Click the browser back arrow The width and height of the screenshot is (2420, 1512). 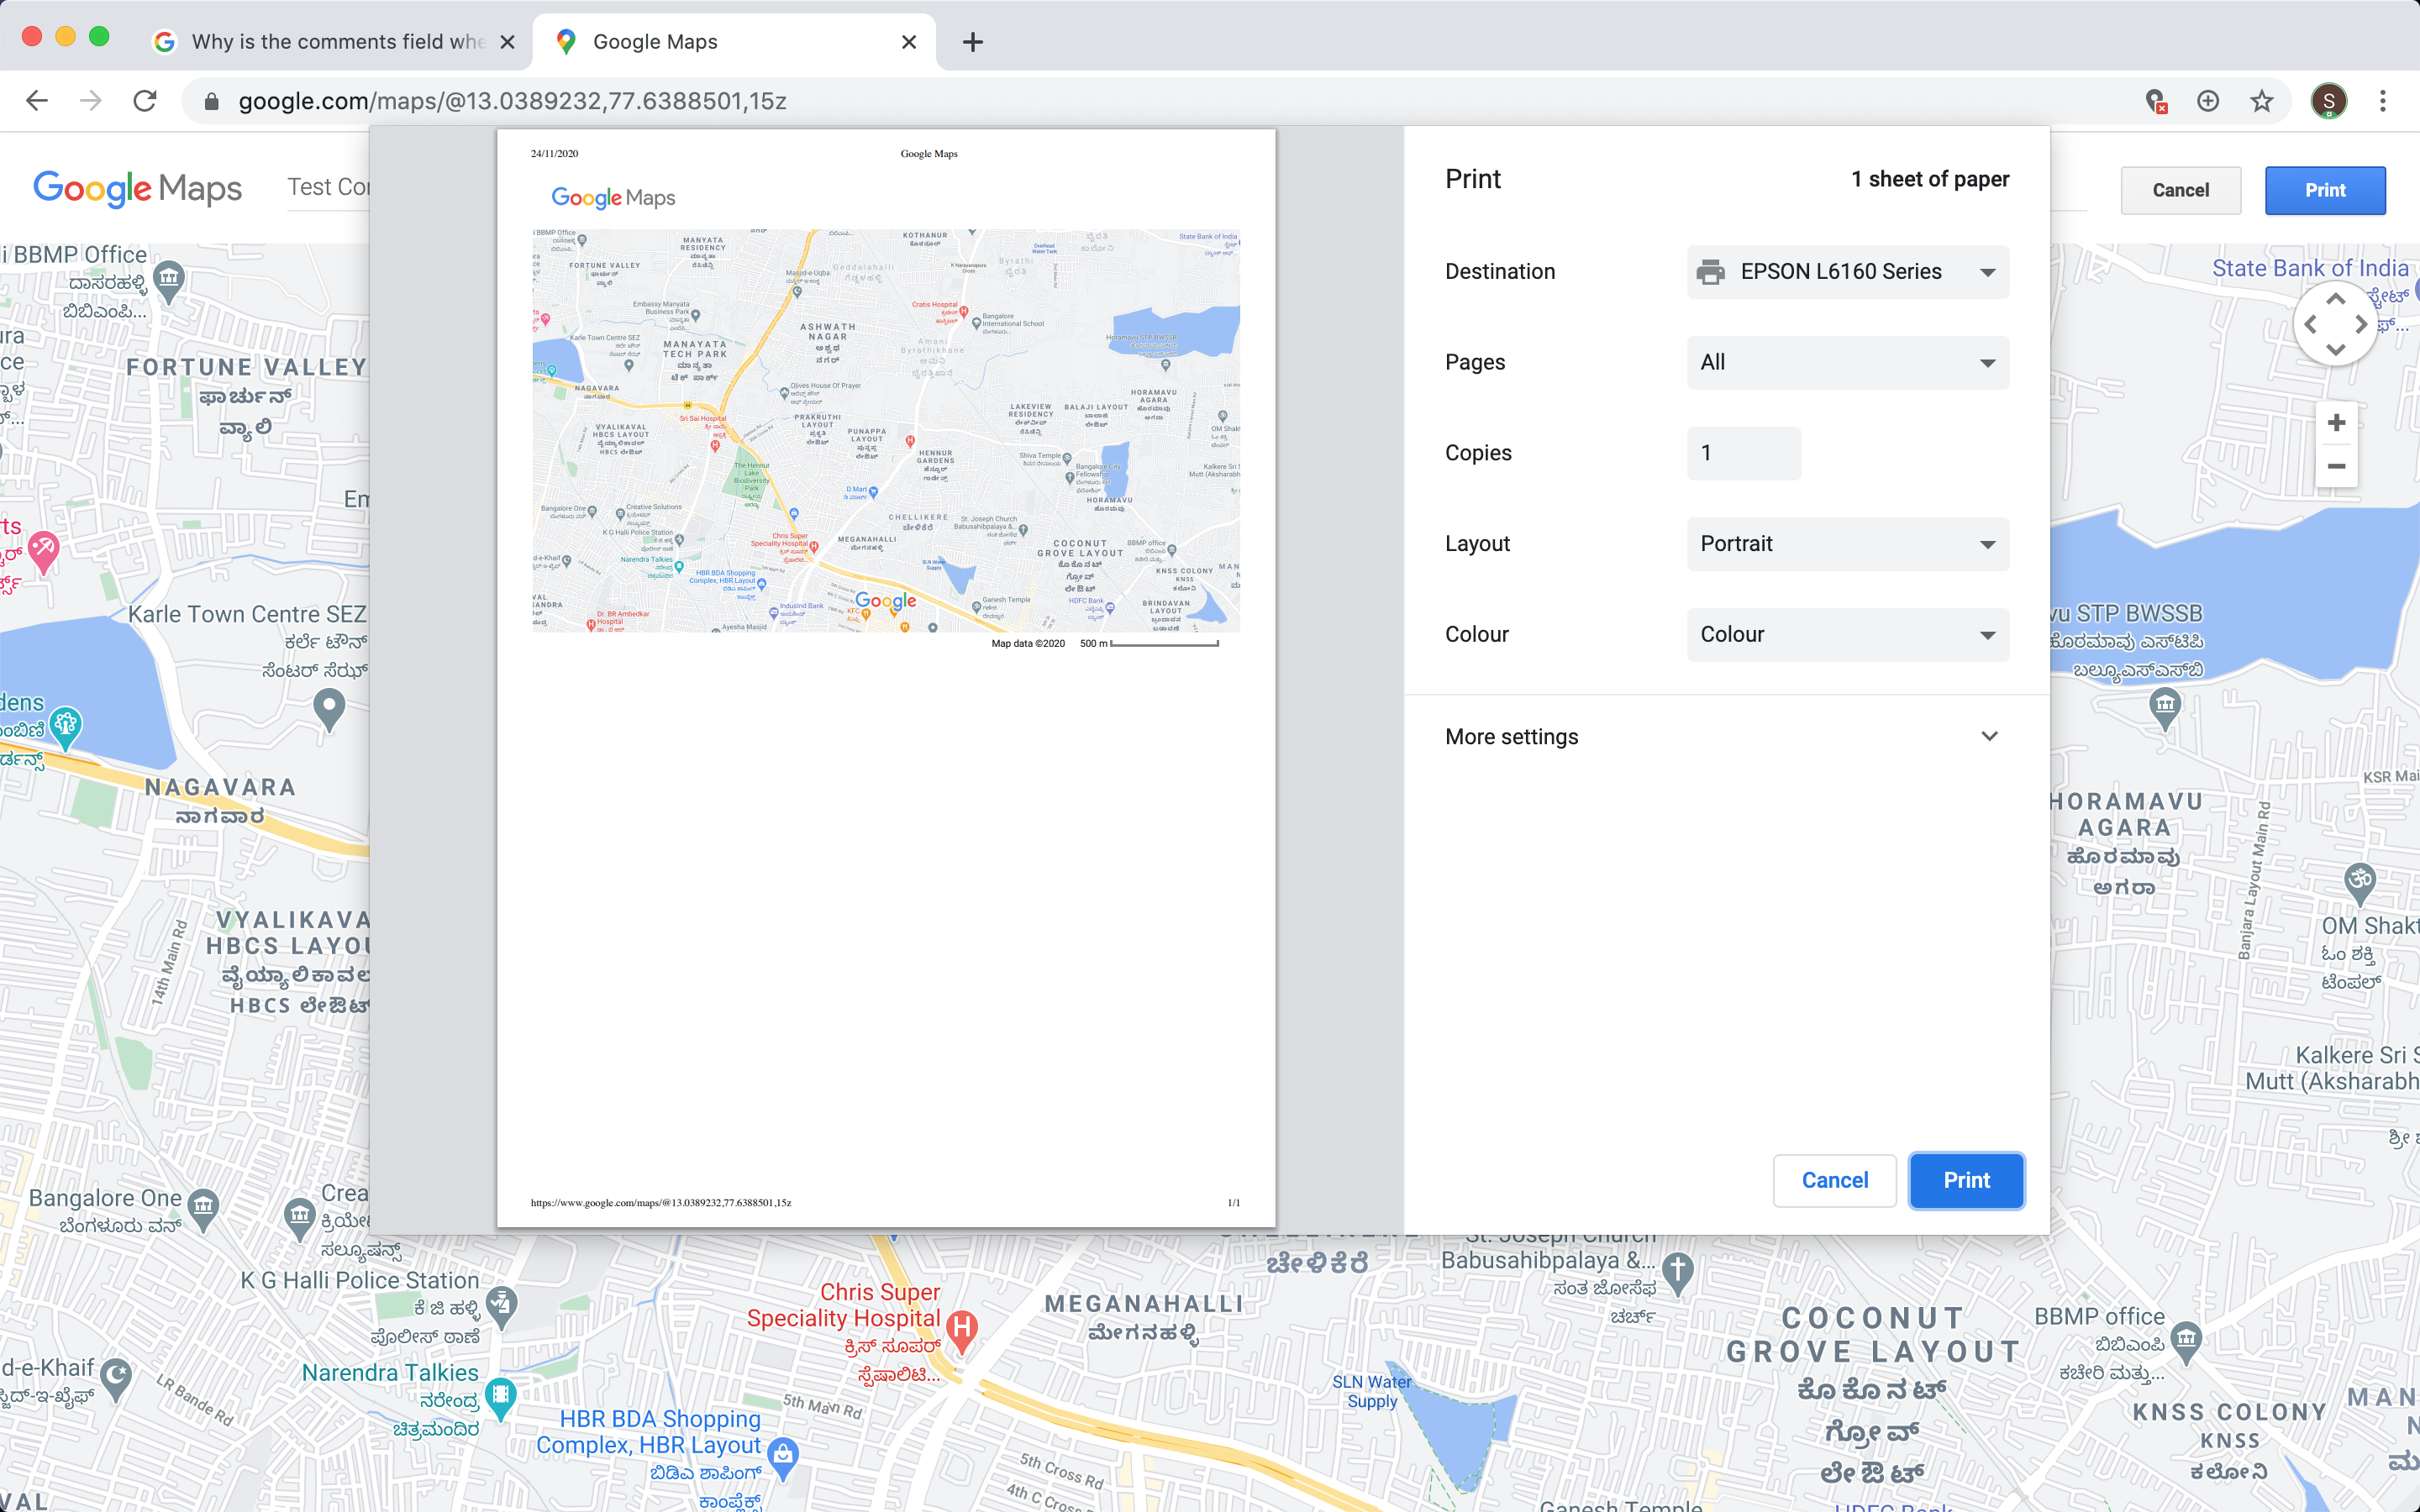tap(36, 100)
